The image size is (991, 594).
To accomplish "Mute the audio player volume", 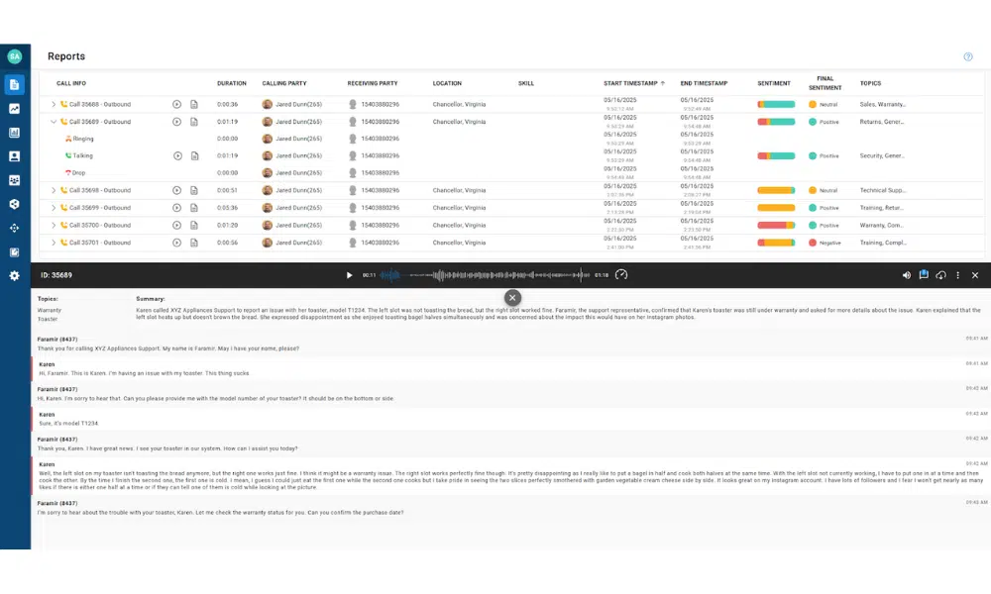I will [907, 275].
